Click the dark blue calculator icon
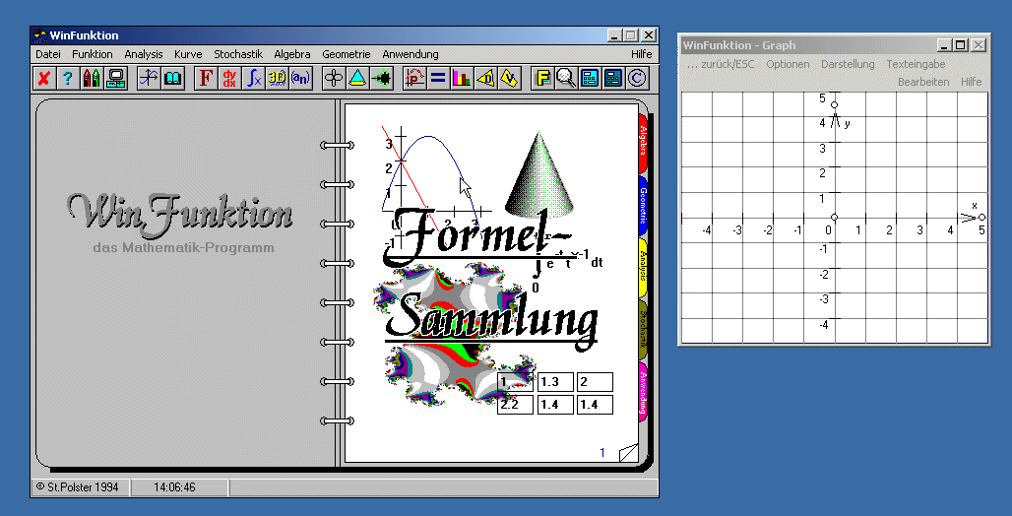Screen dimensions: 1012x516 click(x=613, y=78)
